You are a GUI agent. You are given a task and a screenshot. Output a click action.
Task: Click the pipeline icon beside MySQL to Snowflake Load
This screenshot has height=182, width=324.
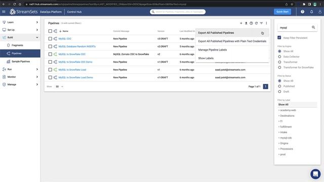click(55, 70)
